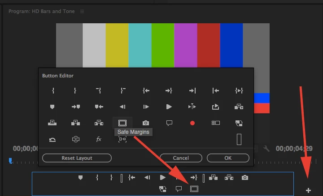Screen dimensions: 323x196
Task: Go to Out from the monitor button bar
Action: click(x=194, y=178)
